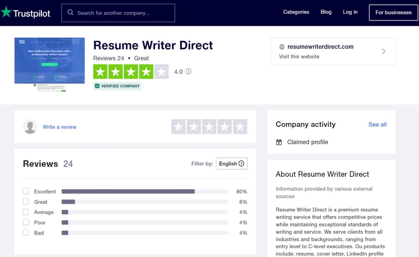This screenshot has width=419, height=257.
Task: Click the globe icon beside resumewriterdirect.com
Action: coord(282,47)
